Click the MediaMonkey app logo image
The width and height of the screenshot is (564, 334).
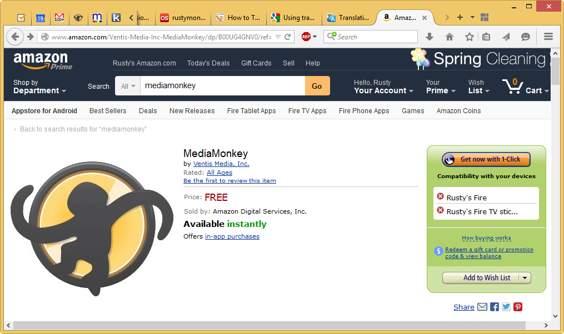pyautogui.click(x=92, y=228)
